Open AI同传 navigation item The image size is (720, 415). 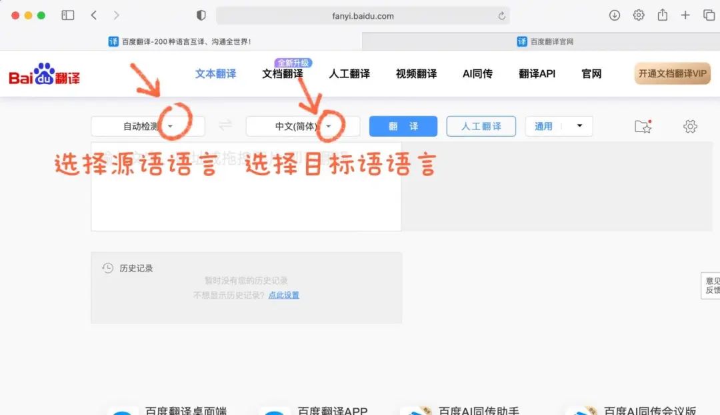click(477, 73)
